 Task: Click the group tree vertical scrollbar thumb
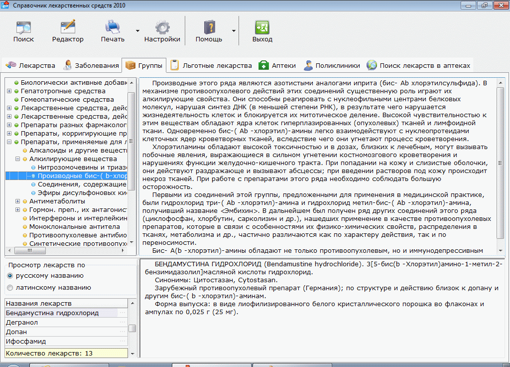pos(131,141)
